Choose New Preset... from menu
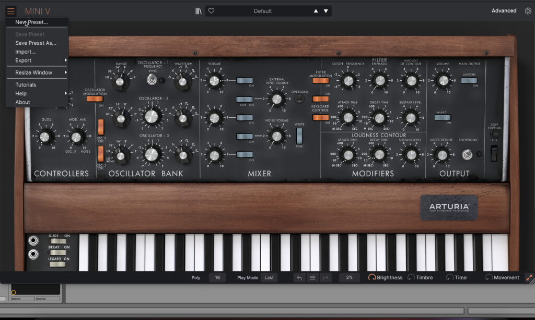This screenshot has width=535, height=320. pyautogui.click(x=37, y=22)
